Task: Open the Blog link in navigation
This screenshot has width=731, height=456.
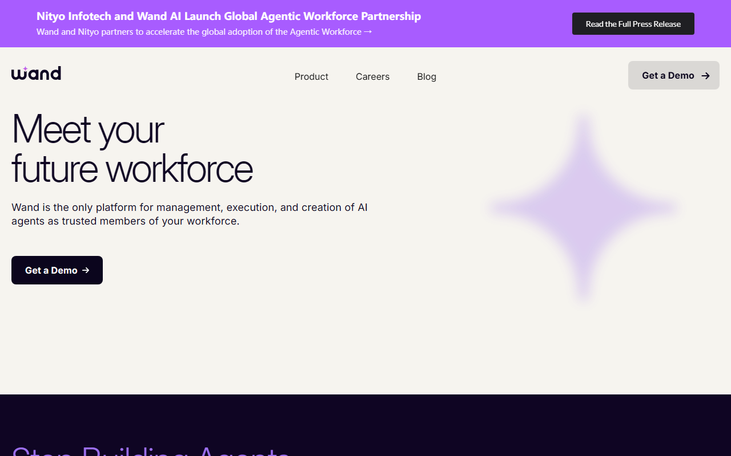Action: [427, 77]
